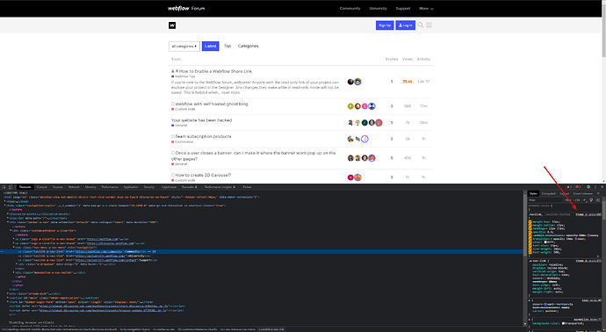Select the Top tab on the forum
The width and height of the screenshot is (606, 332).
(x=227, y=46)
